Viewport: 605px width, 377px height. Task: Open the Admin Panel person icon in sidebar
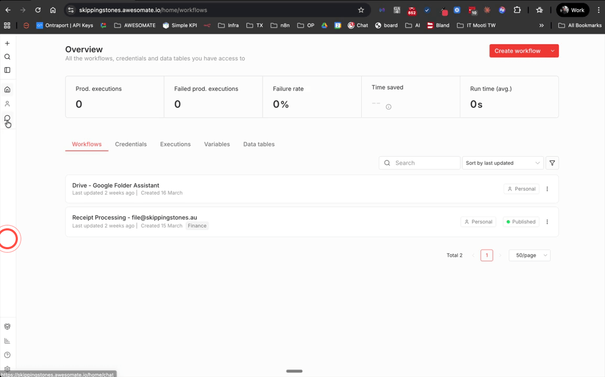pyautogui.click(x=7, y=104)
